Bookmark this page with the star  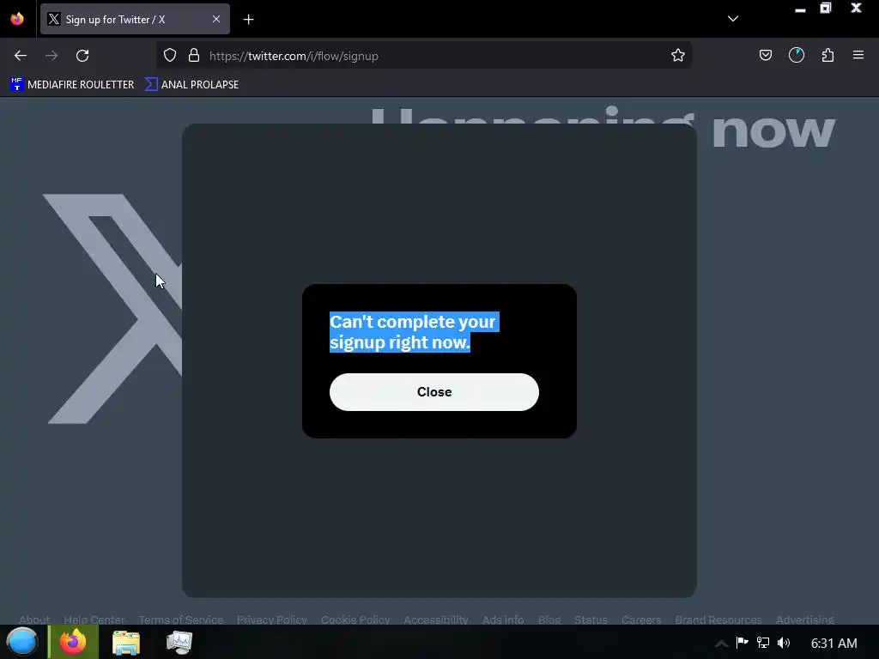tap(678, 56)
